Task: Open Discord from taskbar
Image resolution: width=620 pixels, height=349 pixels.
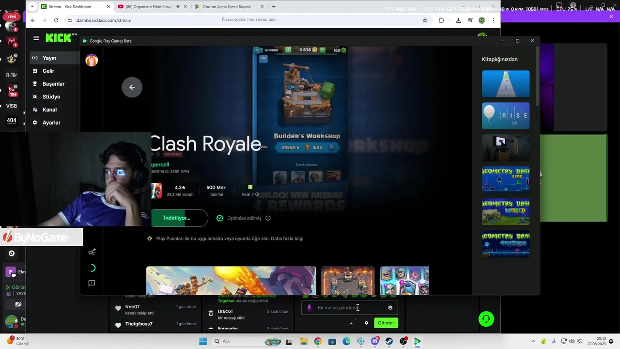Action: tap(375, 341)
